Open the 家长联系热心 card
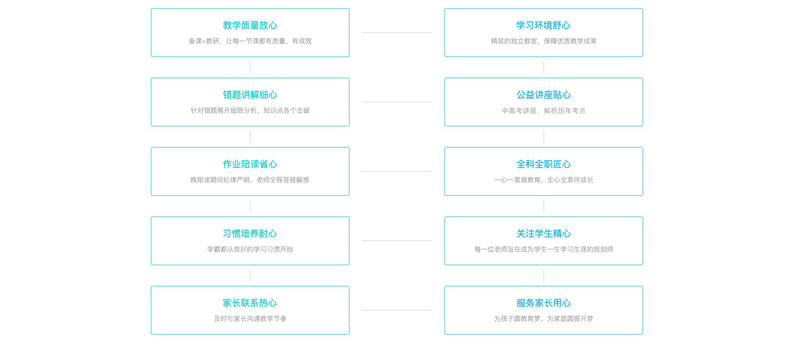The image size is (794, 347). pos(250,310)
